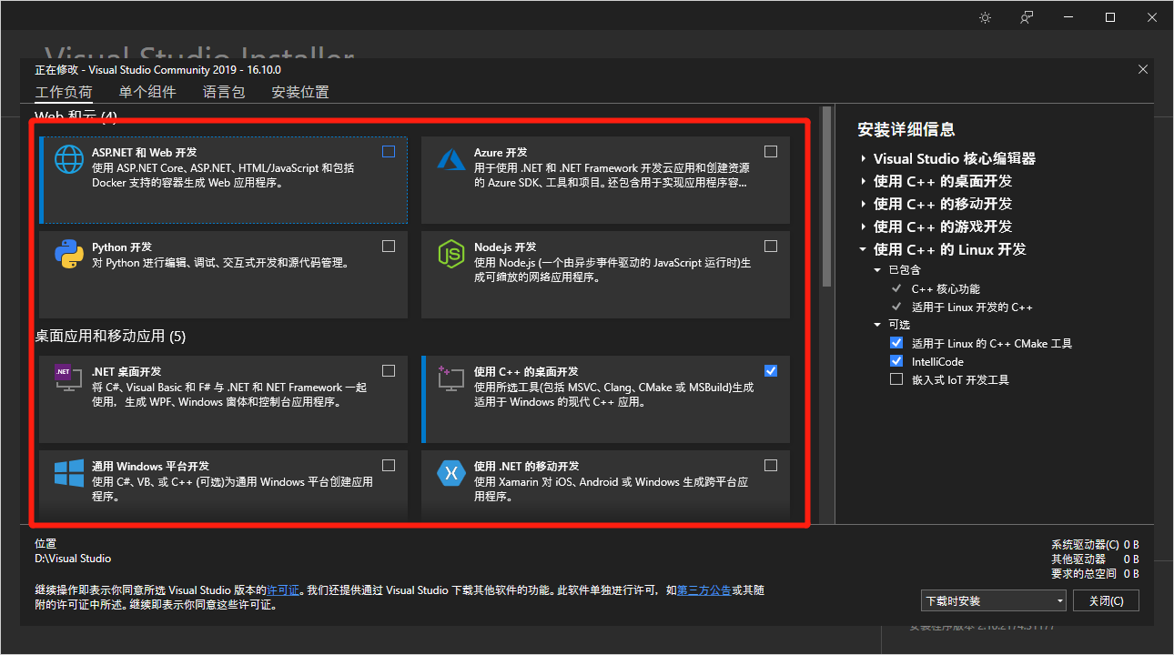Check the Azure 开发 workload checkbox
1174x655 pixels.
(771, 152)
